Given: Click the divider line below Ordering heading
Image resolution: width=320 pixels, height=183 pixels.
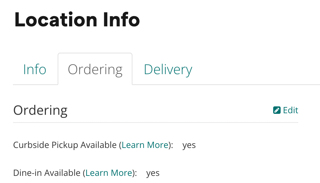Looking at the screenshot, I should click(x=155, y=123).
